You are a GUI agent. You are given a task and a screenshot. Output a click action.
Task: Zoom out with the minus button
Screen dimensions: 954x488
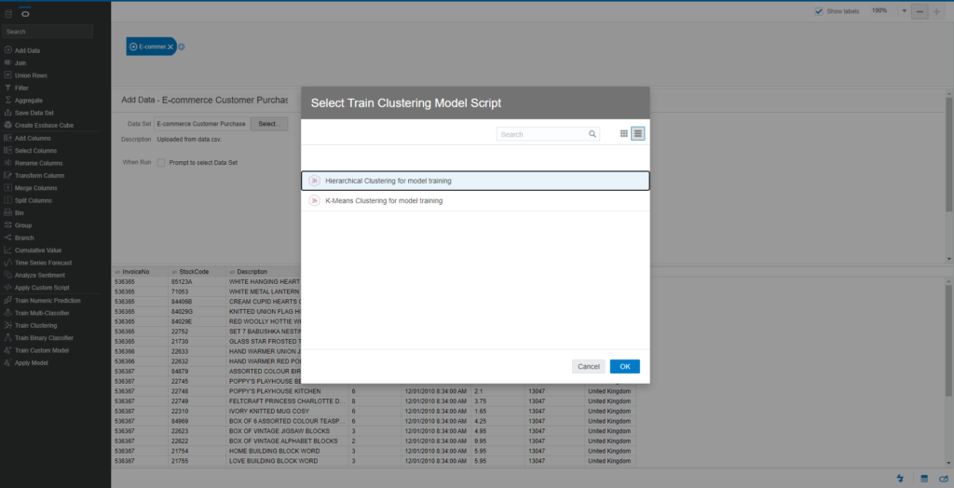click(x=920, y=11)
